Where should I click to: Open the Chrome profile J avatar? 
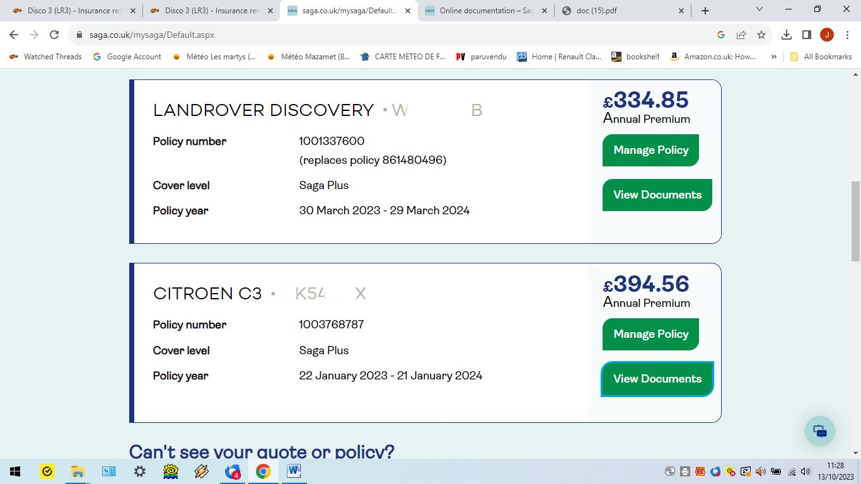pyautogui.click(x=827, y=35)
